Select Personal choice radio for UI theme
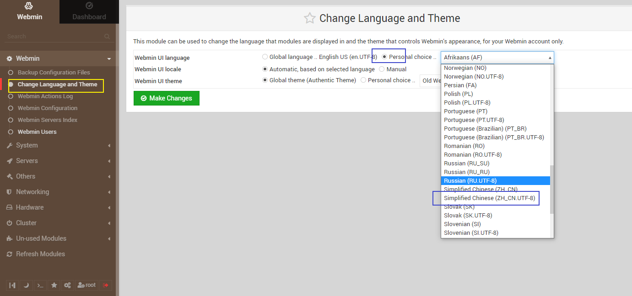 coord(363,80)
